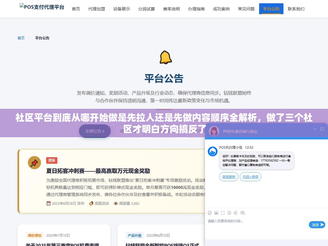This screenshot has width=328, height=246.
Task: Click the 微信复制 button in chat
Action: 229,177
